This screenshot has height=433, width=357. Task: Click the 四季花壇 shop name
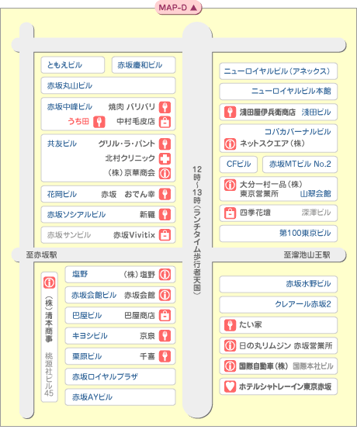click(255, 213)
